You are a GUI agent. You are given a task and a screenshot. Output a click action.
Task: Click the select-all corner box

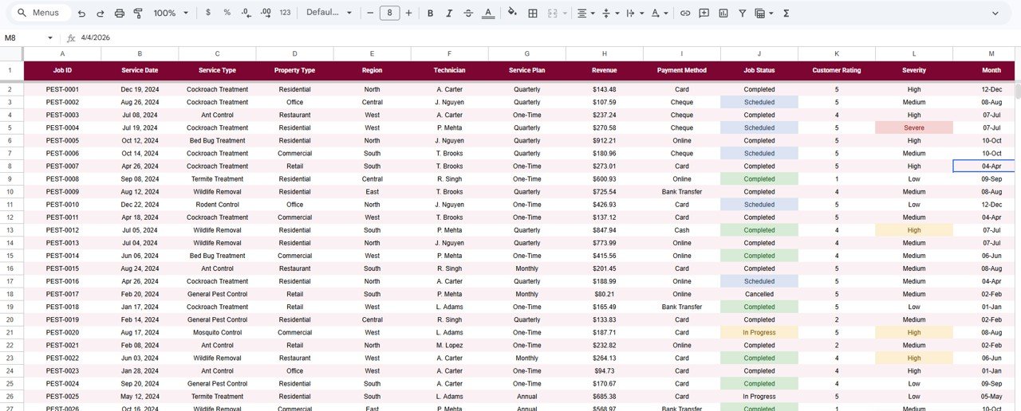(x=11, y=53)
